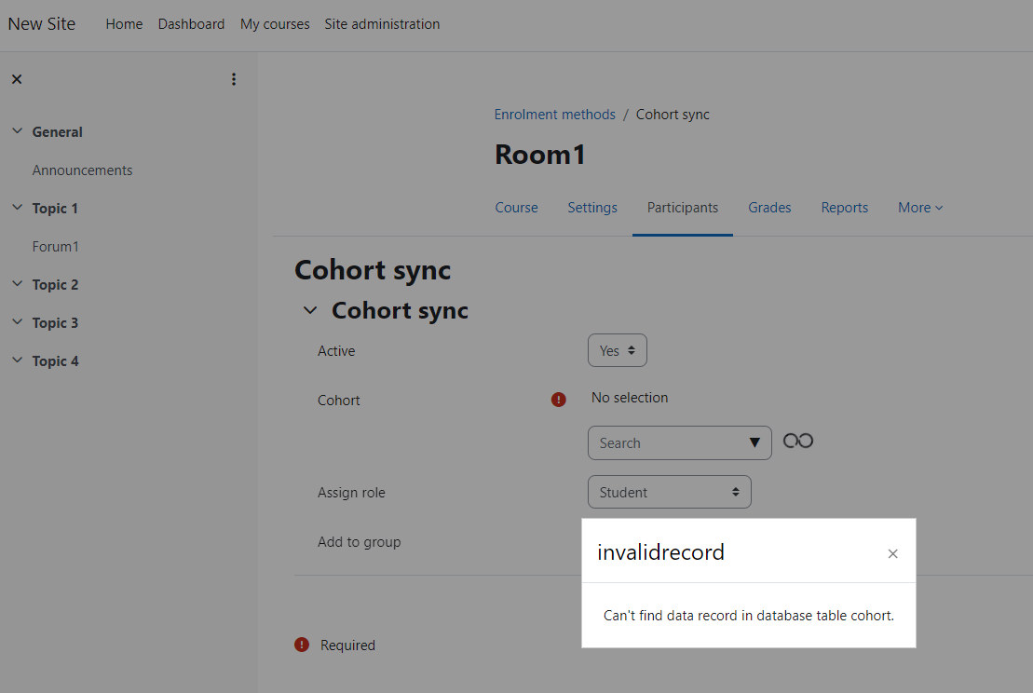The height and width of the screenshot is (693, 1033).
Task: Close the invalidrecord error dialog
Action: 892,554
